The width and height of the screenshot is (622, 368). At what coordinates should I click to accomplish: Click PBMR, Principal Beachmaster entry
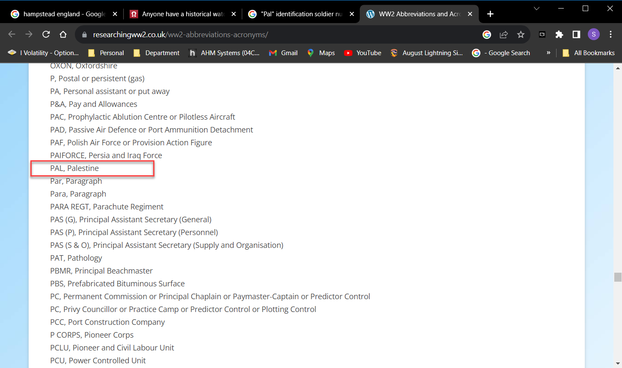pos(101,271)
